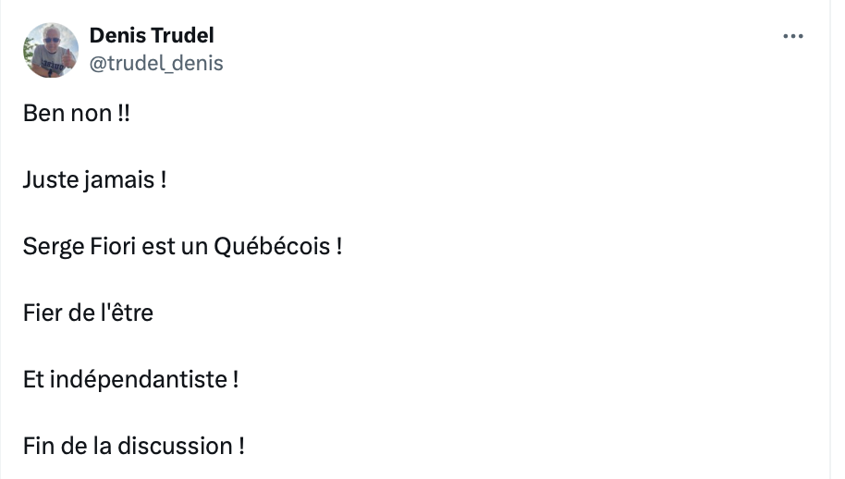Click the "Fier de l'être" line
Viewport: 845px width, 479px height.
[x=89, y=313]
